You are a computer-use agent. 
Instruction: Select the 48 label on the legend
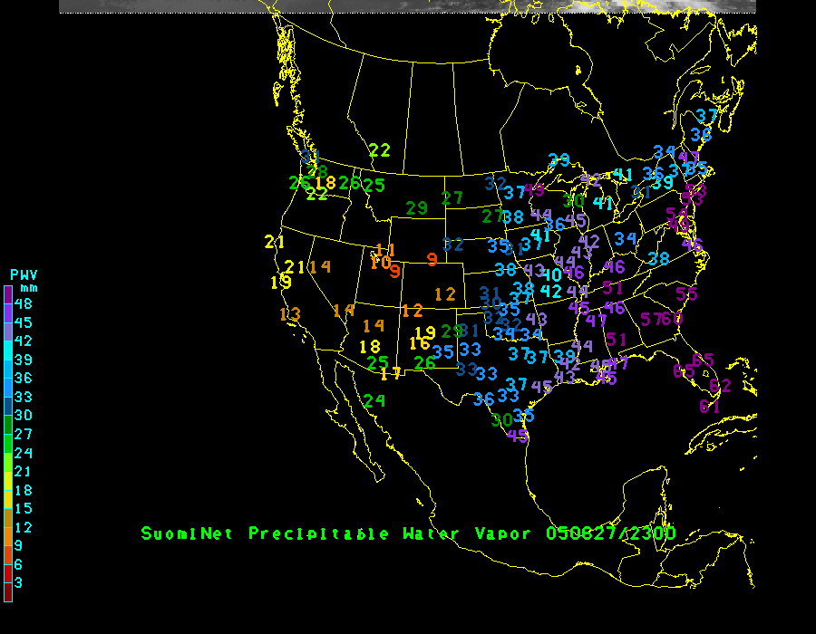[23, 304]
